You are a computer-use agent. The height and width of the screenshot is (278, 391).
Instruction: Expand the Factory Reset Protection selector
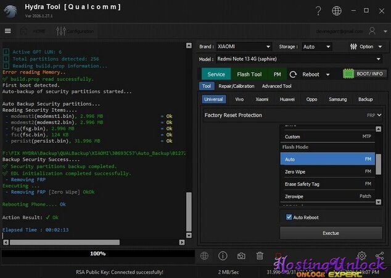[x=294, y=115]
